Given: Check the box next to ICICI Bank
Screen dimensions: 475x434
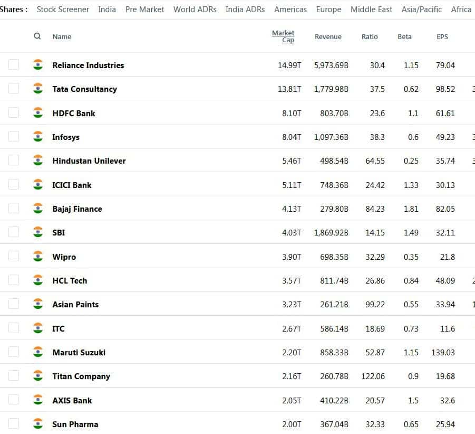Looking at the screenshot, I should pos(14,185).
